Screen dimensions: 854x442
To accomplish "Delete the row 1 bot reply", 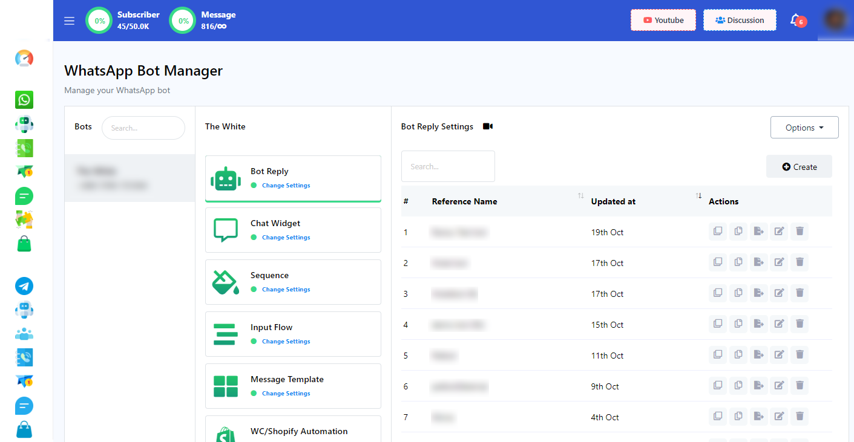I will 800,231.
